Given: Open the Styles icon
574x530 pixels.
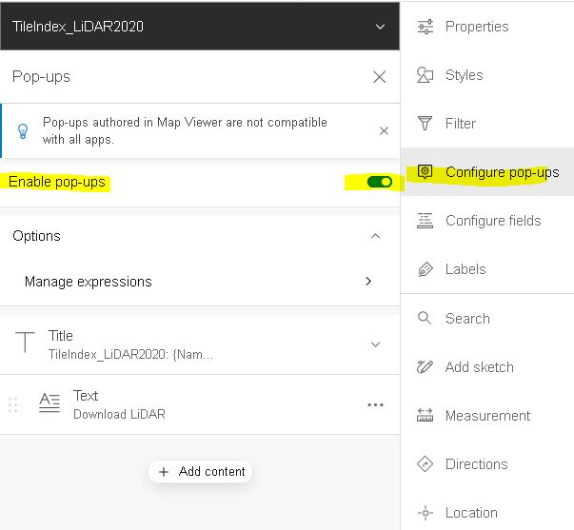Looking at the screenshot, I should [x=426, y=75].
